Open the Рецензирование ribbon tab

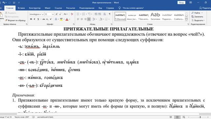point(87,8)
